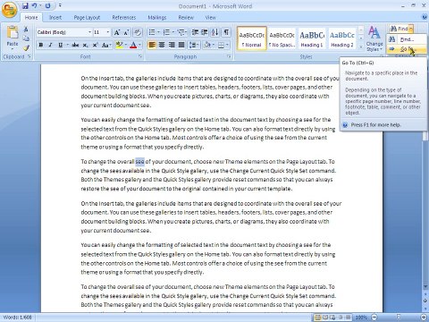Toggle underline formatting
The height and width of the screenshot is (322, 429).
tap(60, 45)
